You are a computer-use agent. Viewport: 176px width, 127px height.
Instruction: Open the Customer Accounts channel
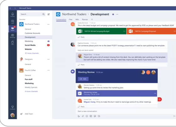32,33
